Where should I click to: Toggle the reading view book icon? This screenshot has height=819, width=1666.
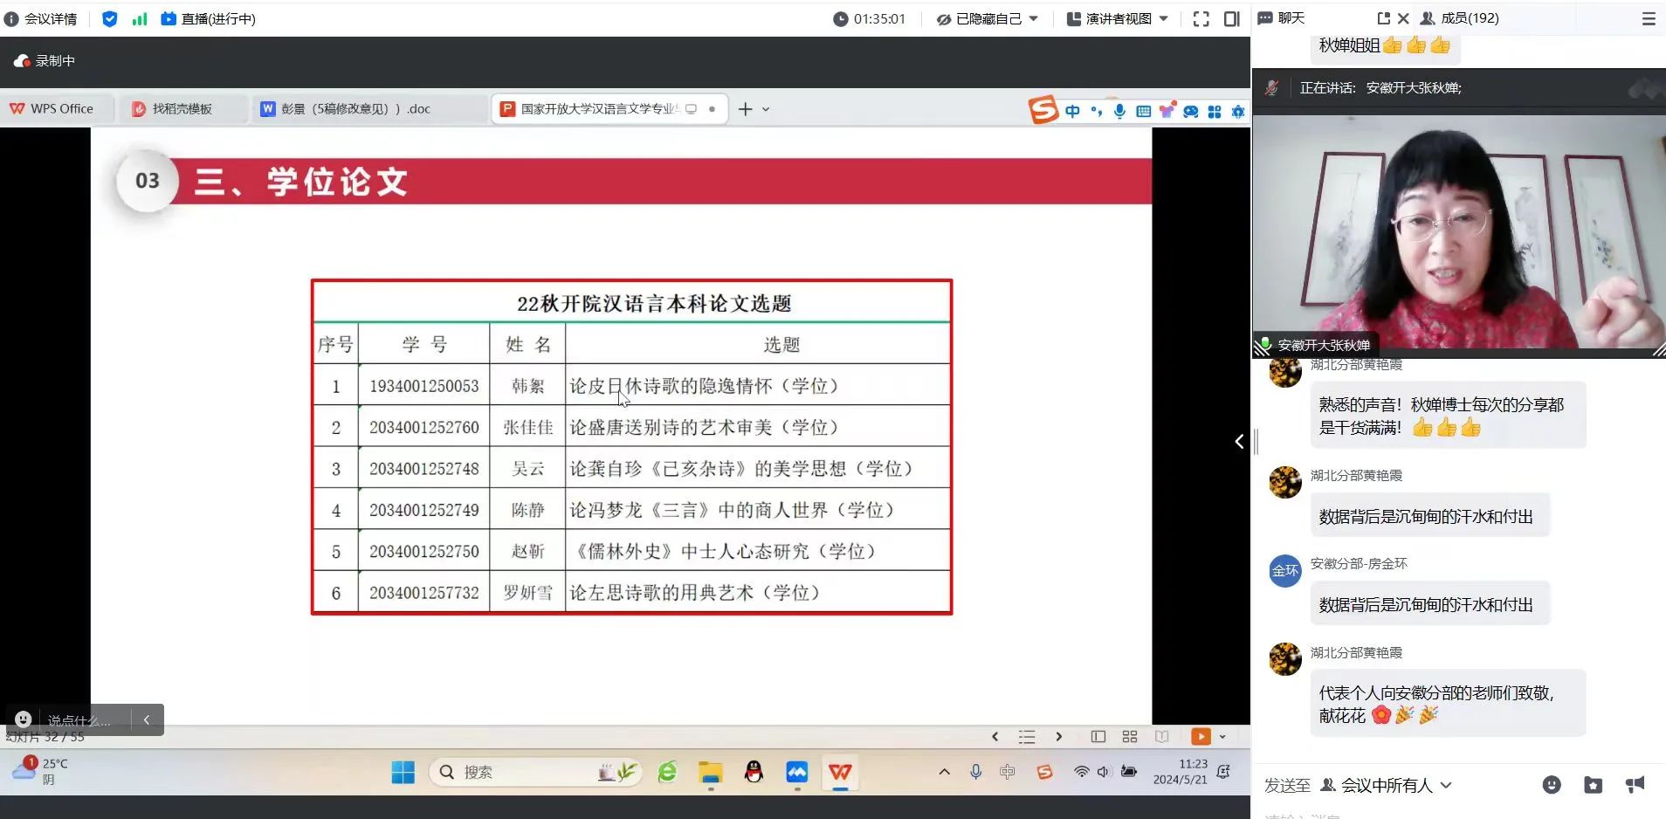click(x=1162, y=737)
